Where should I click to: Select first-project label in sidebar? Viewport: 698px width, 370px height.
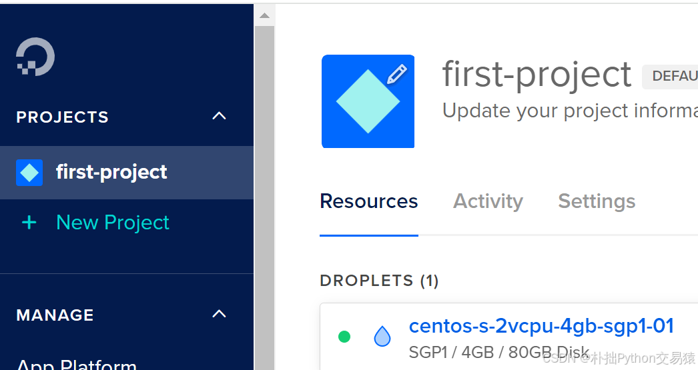[x=111, y=173]
